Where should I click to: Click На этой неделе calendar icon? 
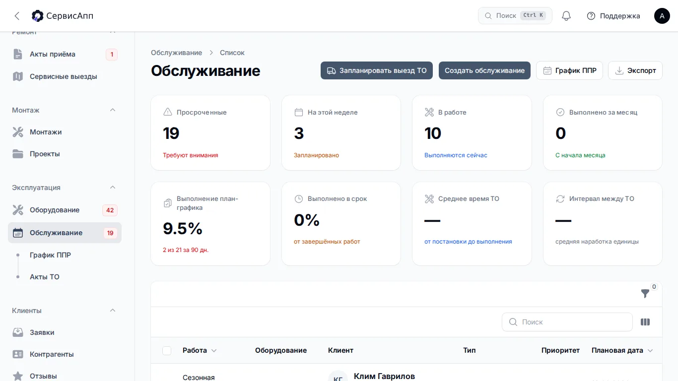point(299,112)
